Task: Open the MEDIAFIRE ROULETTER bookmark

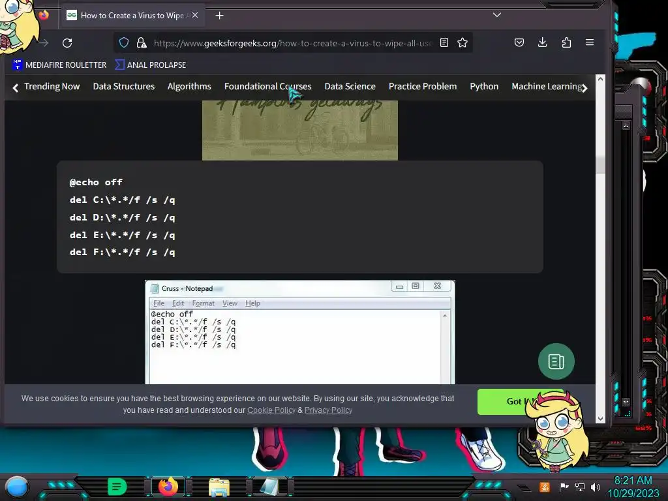Action: (x=59, y=65)
